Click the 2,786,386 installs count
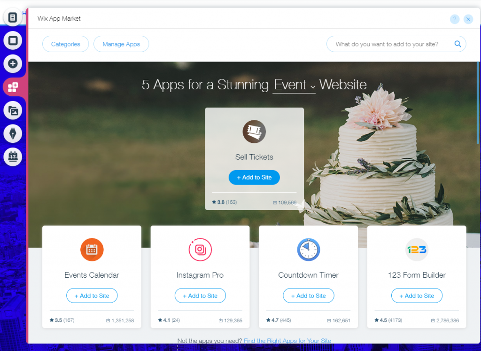 445,320
